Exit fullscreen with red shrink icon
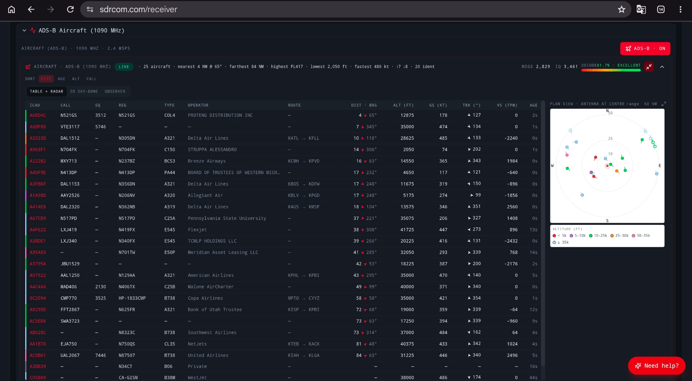The image size is (692, 381). pyautogui.click(x=649, y=67)
